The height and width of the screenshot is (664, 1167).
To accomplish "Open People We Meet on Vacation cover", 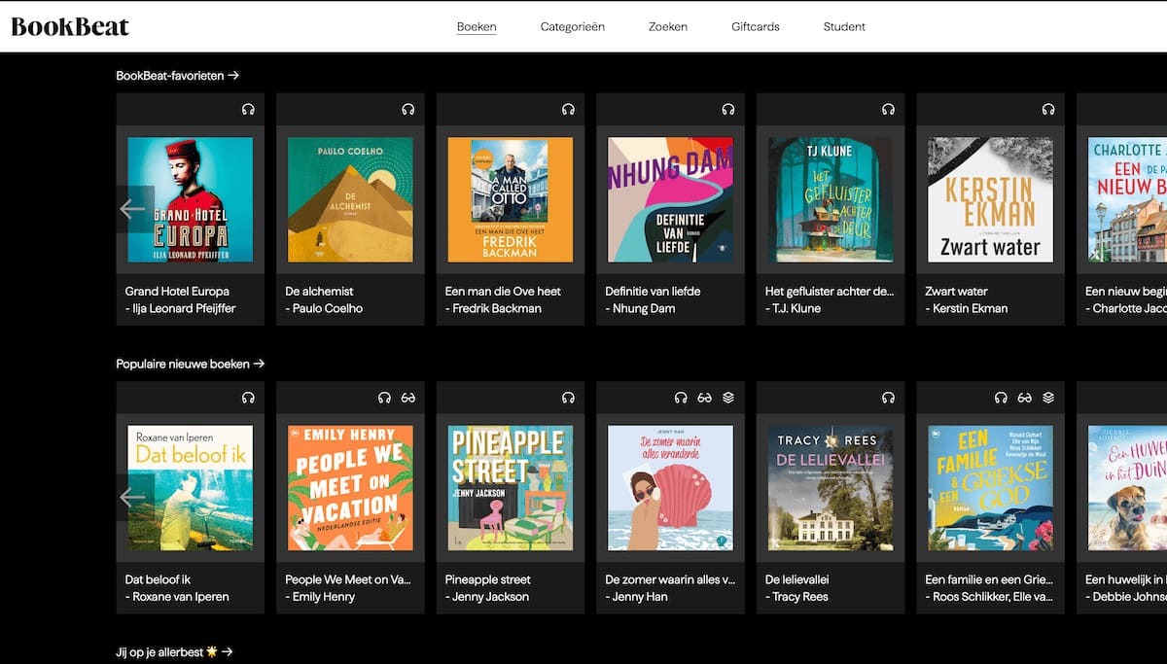I will 350,488.
